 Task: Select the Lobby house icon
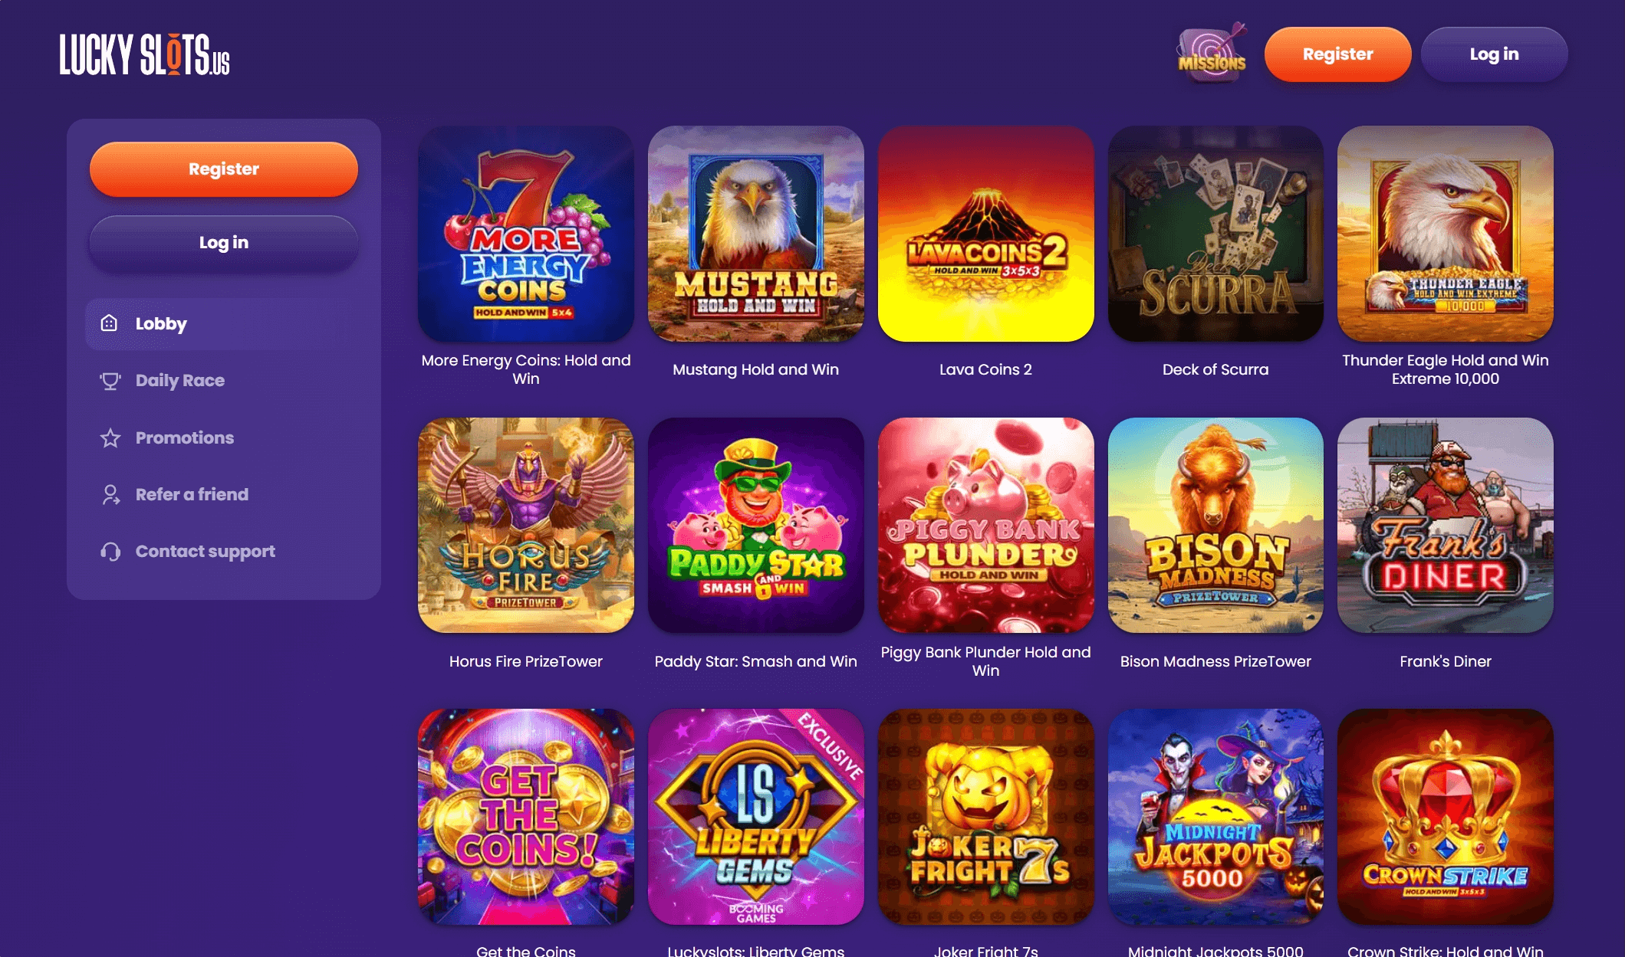tap(110, 323)
